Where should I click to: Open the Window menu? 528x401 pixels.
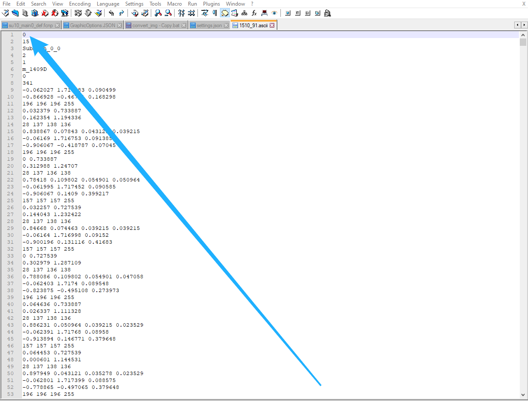click(x=235, y=4)
